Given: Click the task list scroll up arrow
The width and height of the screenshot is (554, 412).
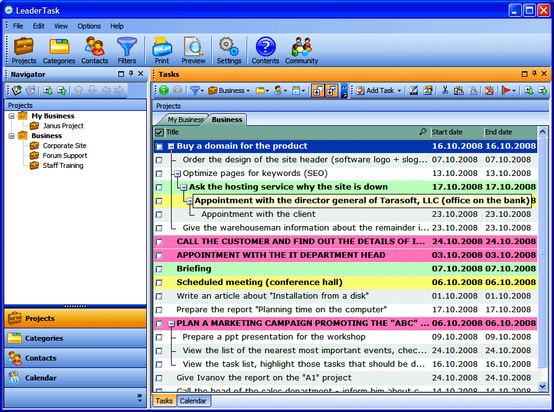Looking at the screenshot, I should point(542,132).
